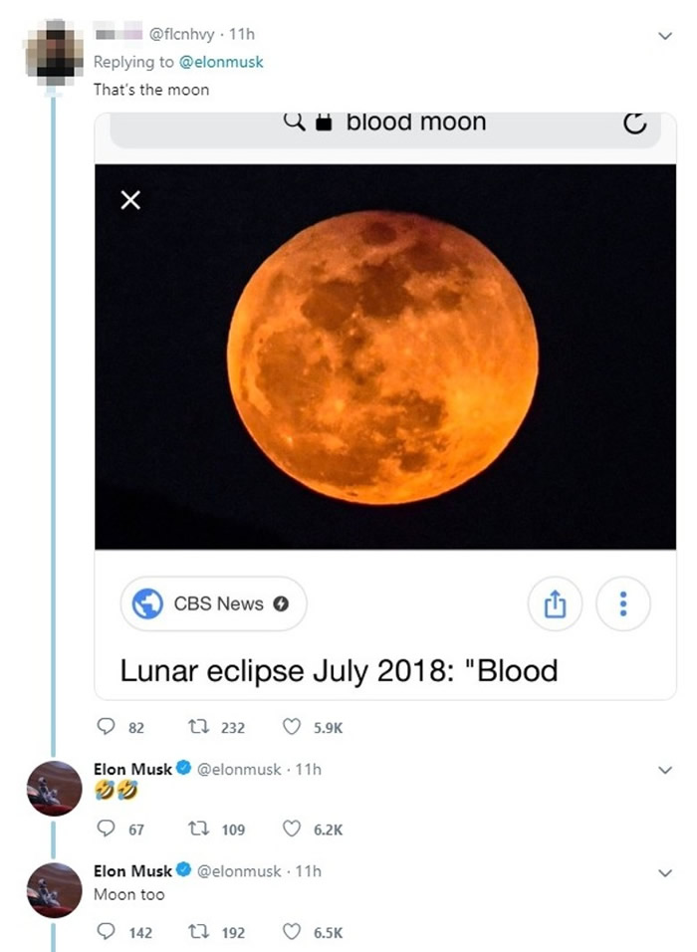
Task: Click the CBS News source button
Action: click(213, 603)
